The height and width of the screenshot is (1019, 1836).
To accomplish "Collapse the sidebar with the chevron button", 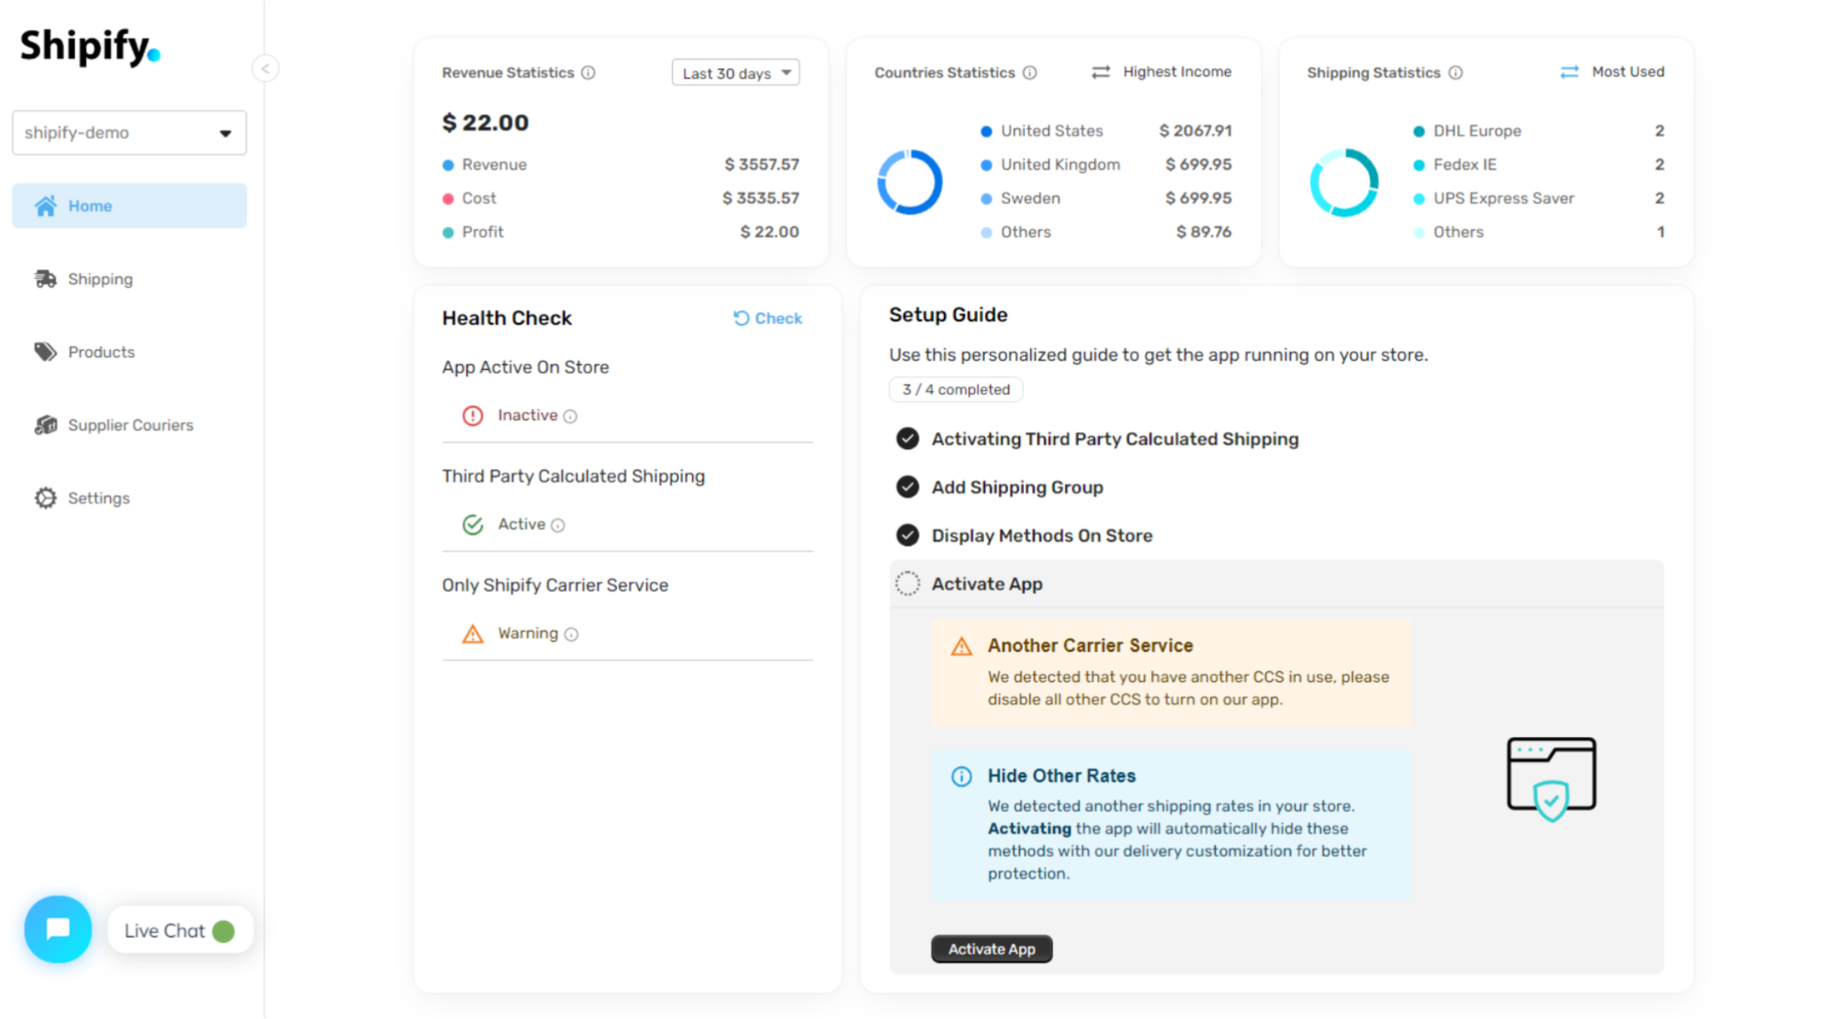I will pyautogui.click(x=265, y=69).
